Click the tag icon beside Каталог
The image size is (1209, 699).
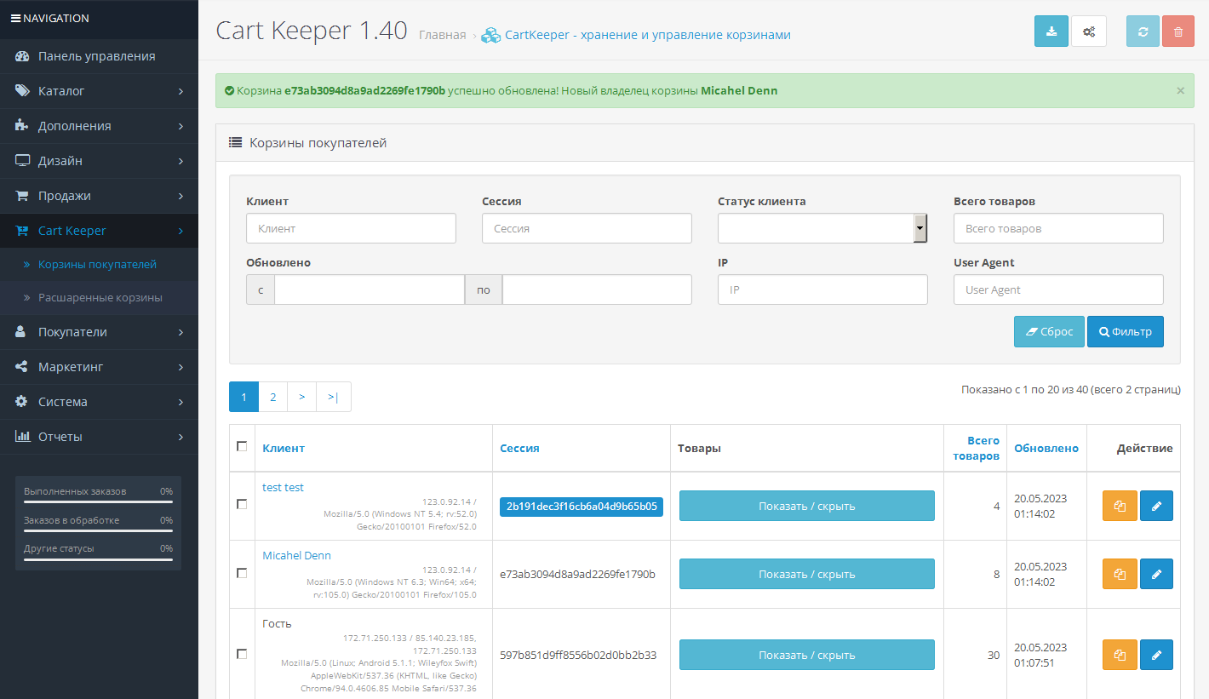(x=22, y=91)
